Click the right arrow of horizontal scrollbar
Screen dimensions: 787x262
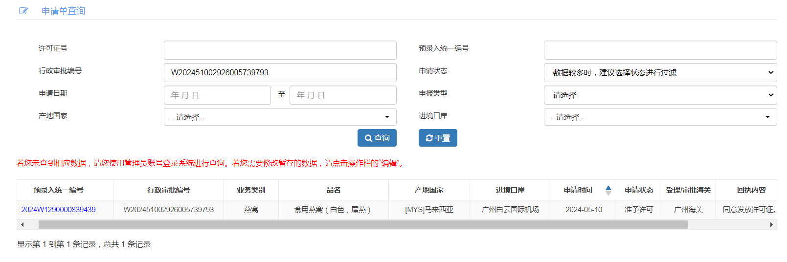point(771,225)
